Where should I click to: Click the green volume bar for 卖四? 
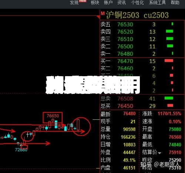point(169,31)
